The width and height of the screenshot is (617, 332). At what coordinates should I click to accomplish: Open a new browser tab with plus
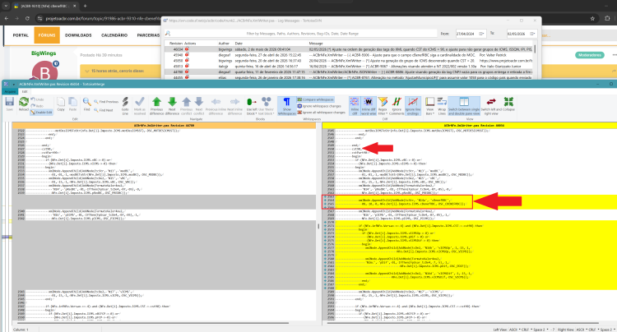tap(85, 6)
